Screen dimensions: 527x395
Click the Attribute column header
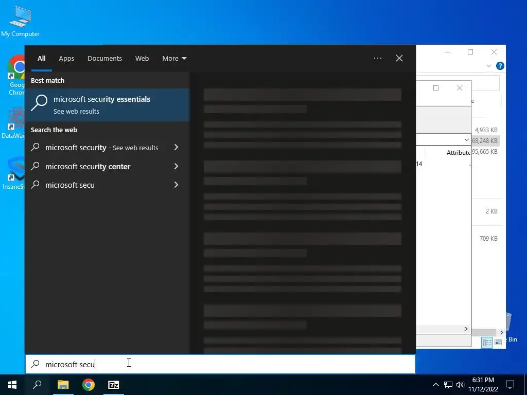click(x=458, y=152)
